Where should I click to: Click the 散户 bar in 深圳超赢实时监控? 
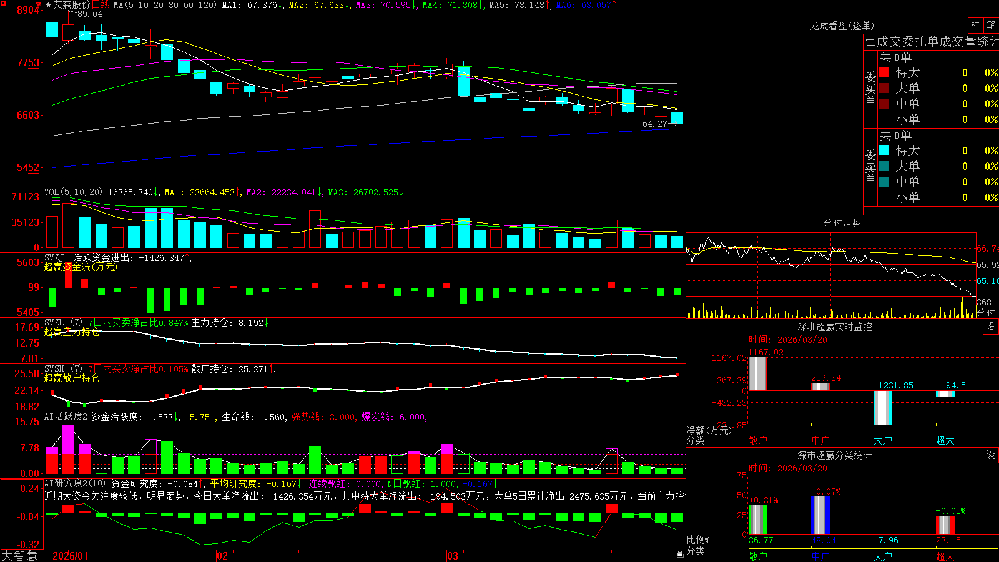tap(757, 373)
